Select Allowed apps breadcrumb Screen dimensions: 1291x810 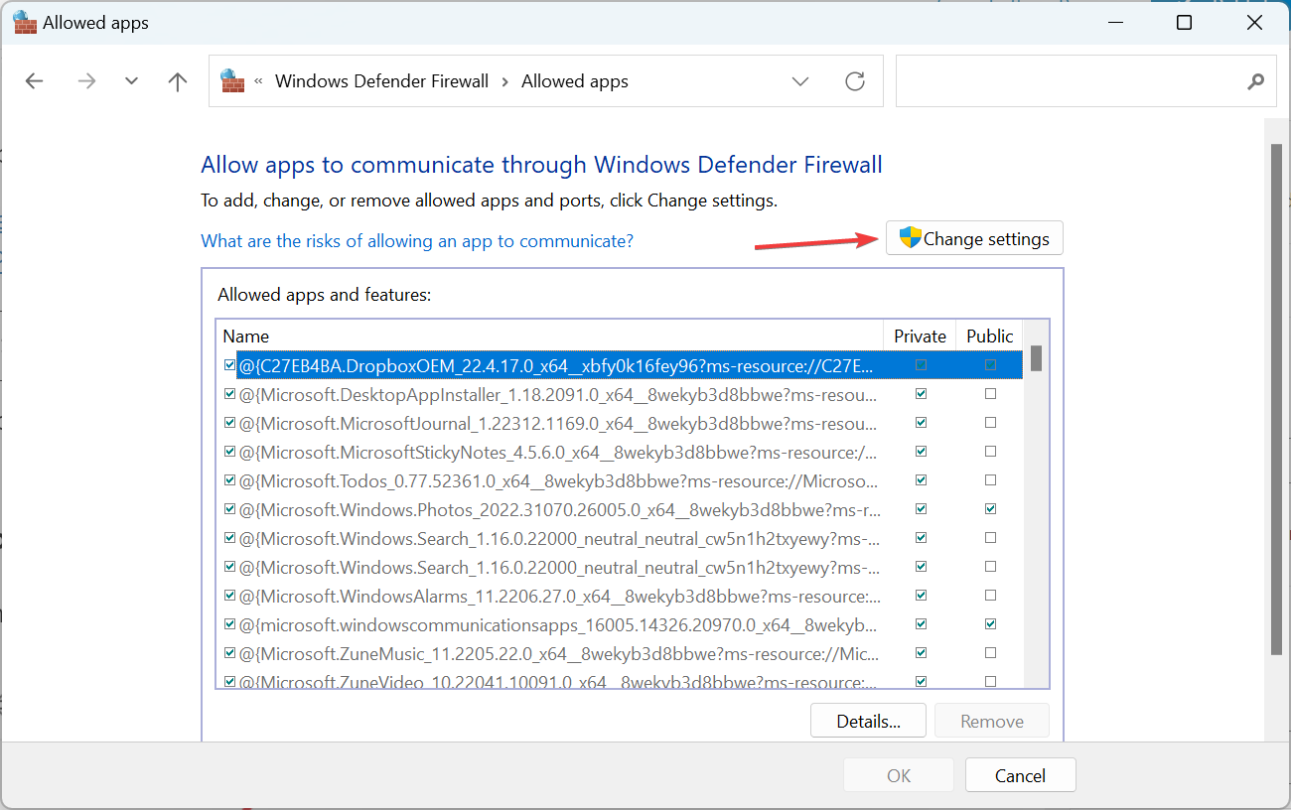575,81
